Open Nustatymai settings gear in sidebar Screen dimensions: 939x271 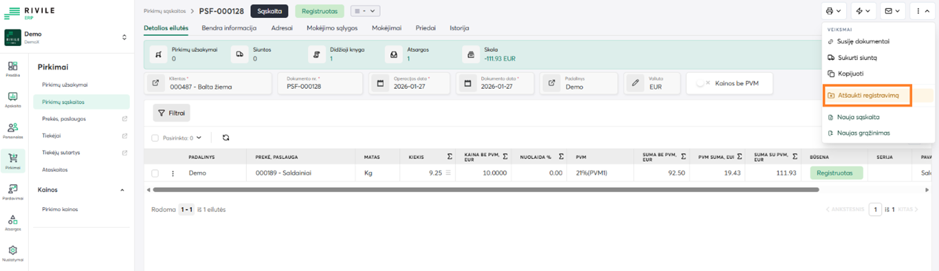13,252
